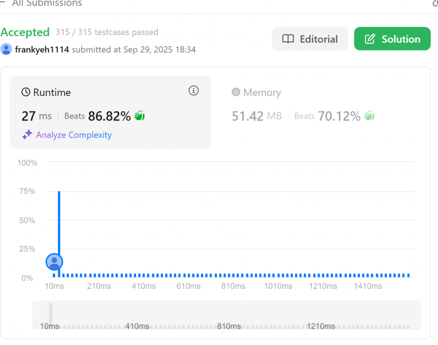Click the book icon in Editorial button

click(x=288, y=39)
